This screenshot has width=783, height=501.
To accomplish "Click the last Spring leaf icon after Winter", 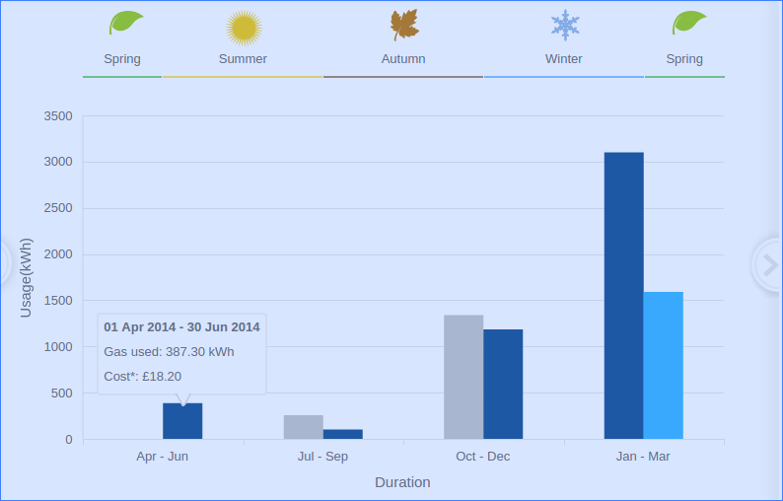I will [689, 23].
